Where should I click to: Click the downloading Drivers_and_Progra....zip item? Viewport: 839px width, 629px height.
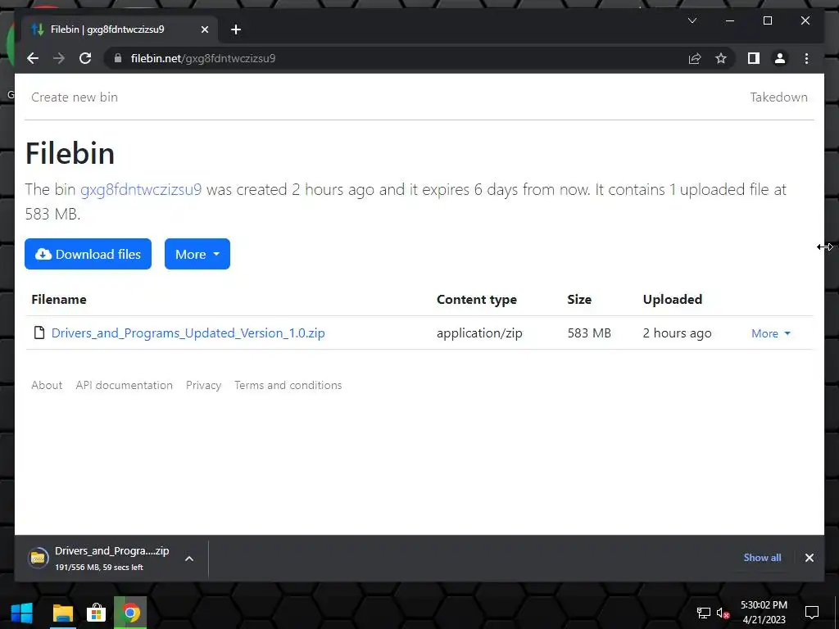point(111,558)
